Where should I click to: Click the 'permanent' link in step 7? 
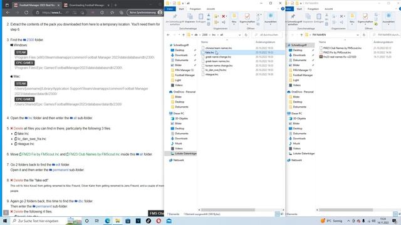point(60,170)
